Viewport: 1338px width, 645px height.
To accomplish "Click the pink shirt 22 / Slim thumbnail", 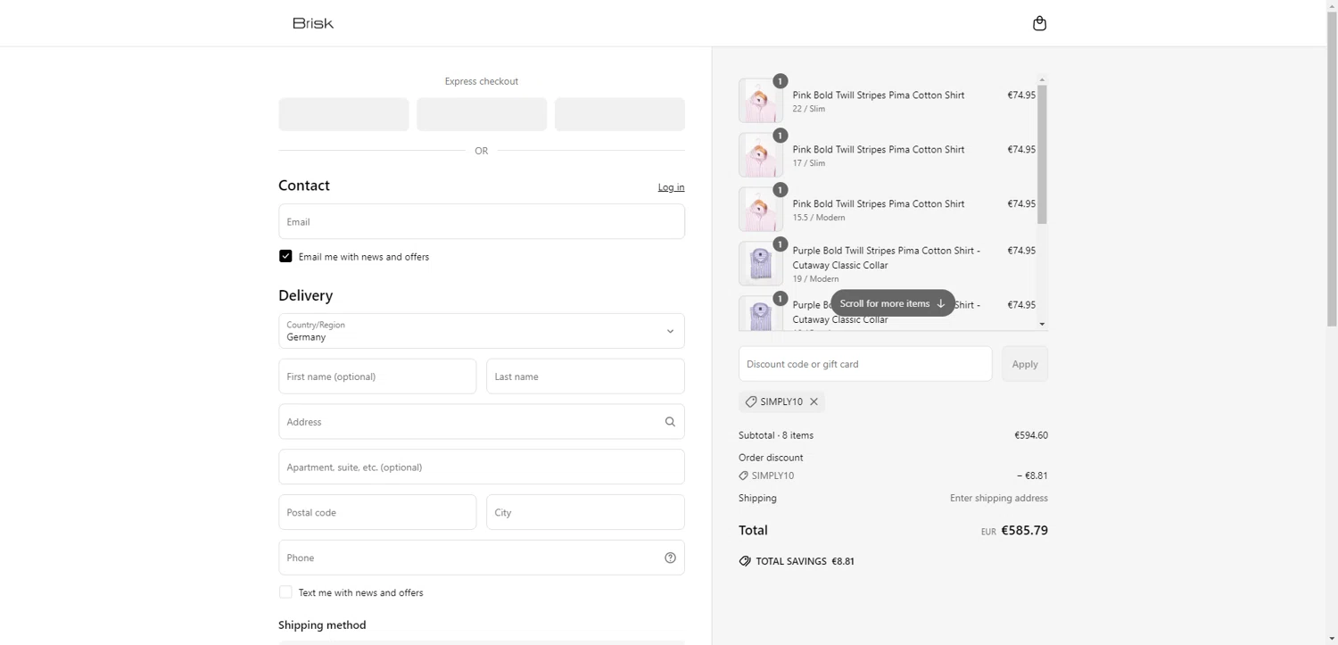I will 761,101.
